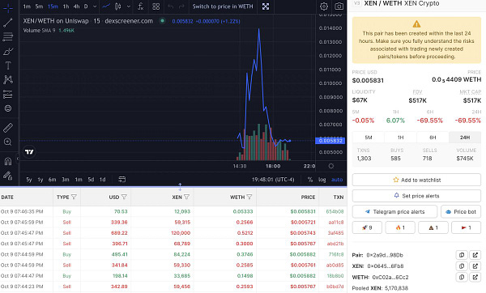Viewport: 486px width, 293px height.
Task: Set chart range to 6m
Action: [x=53, y=180]
